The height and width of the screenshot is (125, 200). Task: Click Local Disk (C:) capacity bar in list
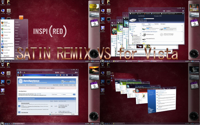(152, 28)
